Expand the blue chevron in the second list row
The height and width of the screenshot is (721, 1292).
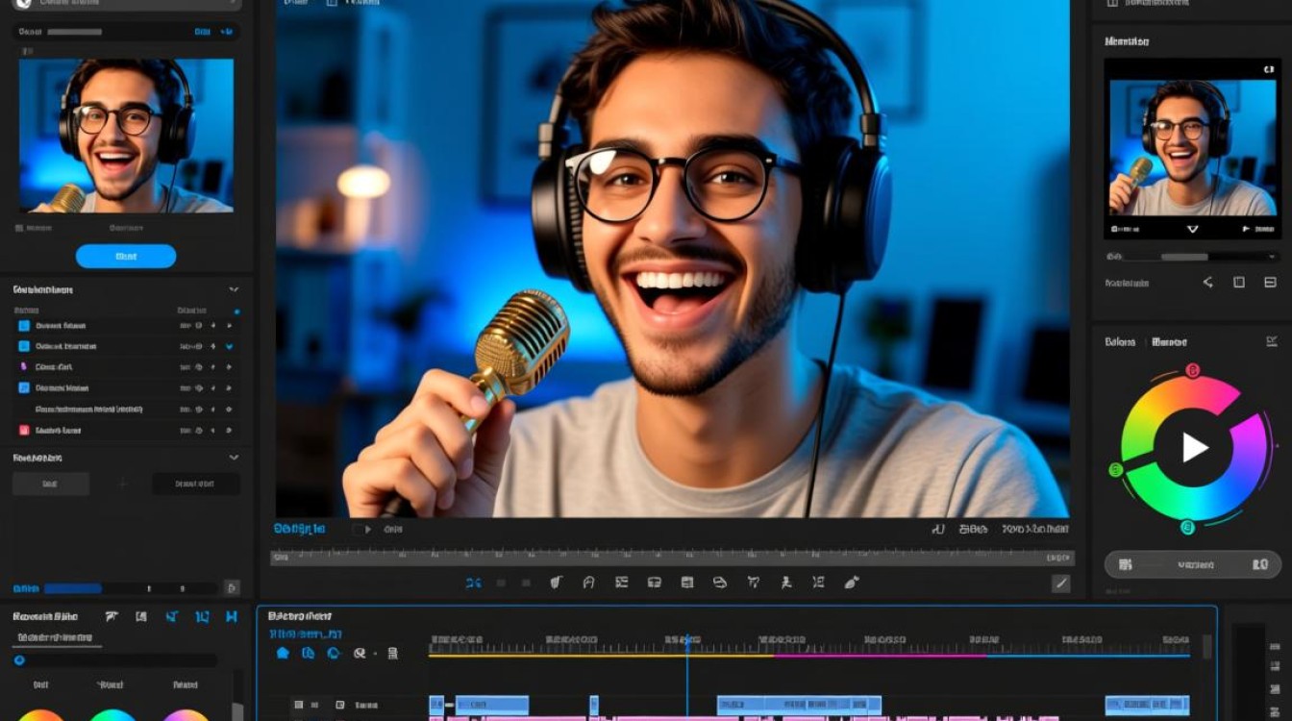click(230, 346)
